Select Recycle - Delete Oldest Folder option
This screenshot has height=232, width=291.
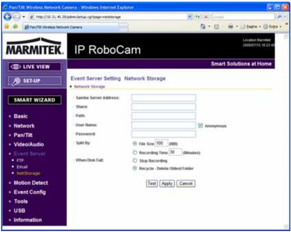coord(135,168)
